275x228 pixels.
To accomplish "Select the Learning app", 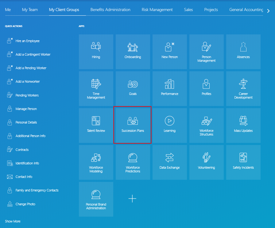I will point(169,125).
